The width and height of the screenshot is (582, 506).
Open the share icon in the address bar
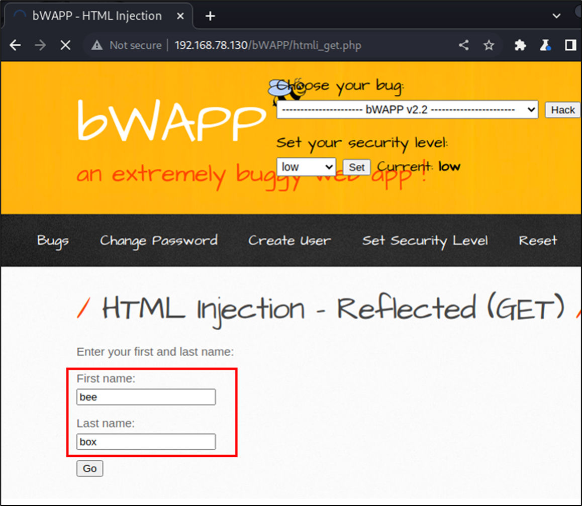click(x=463, y=45)
